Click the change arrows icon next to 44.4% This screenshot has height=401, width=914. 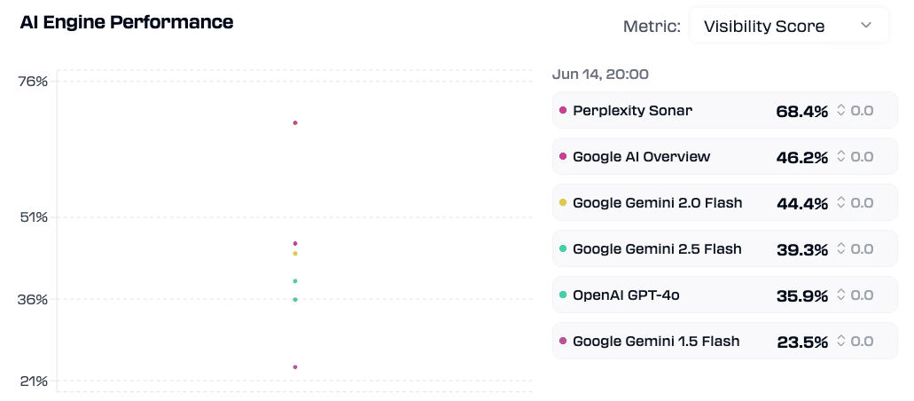(840, 202)
